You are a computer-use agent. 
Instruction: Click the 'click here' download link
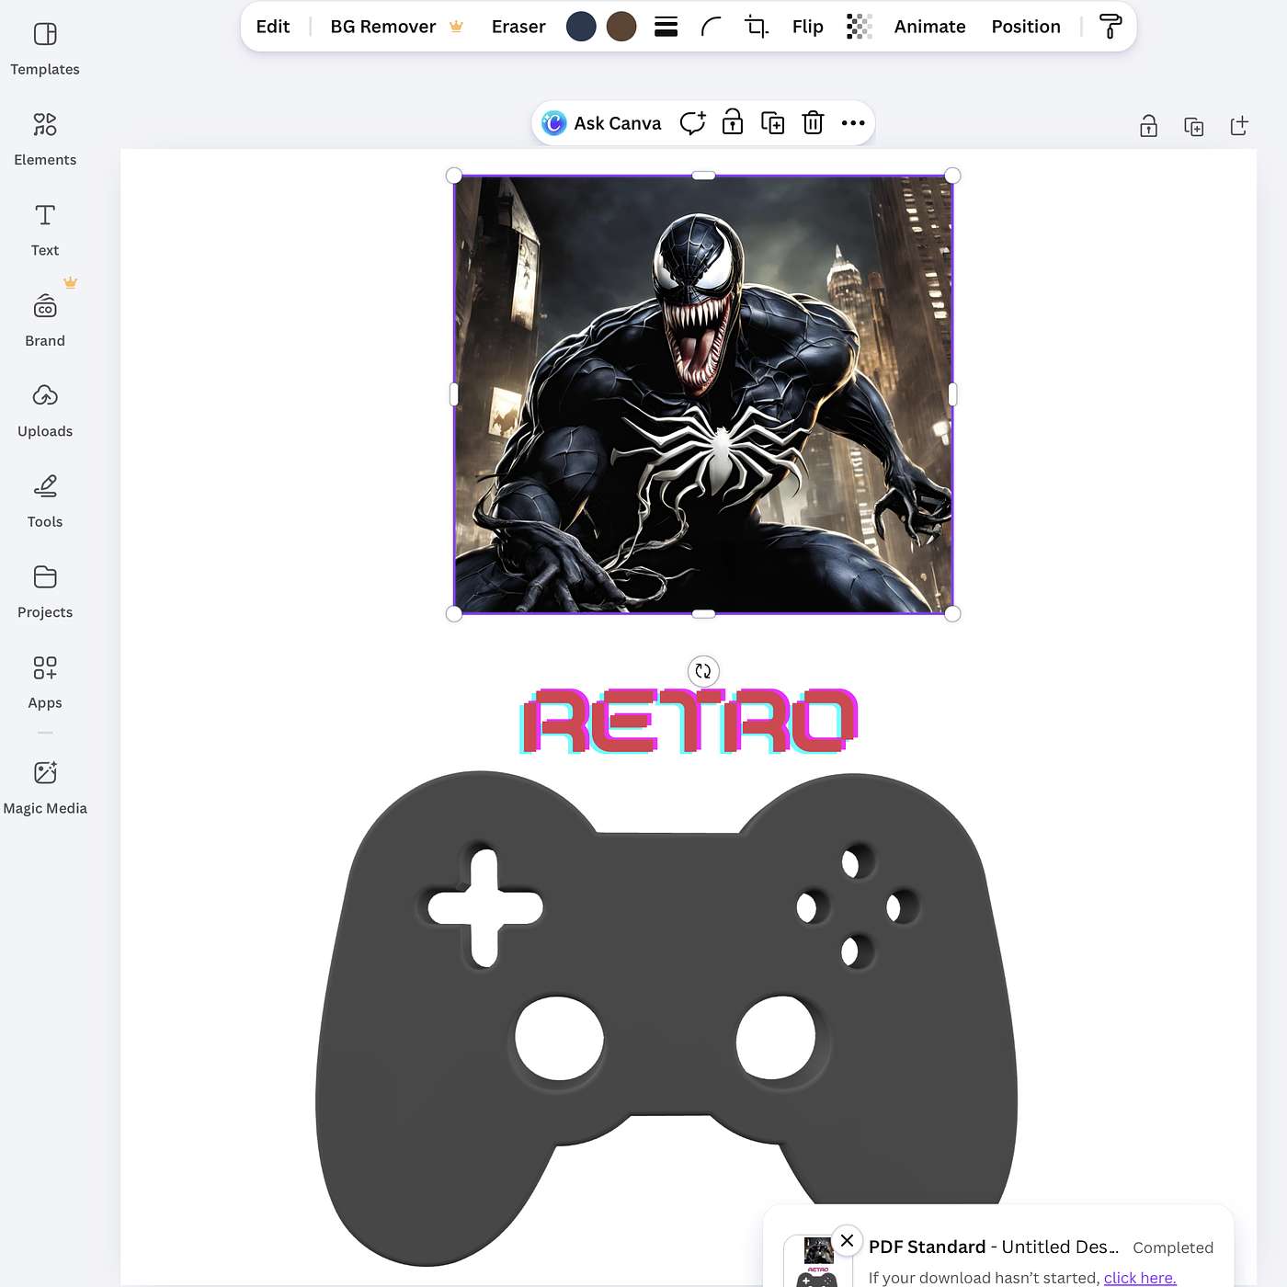click(x=1140, y=1278)
